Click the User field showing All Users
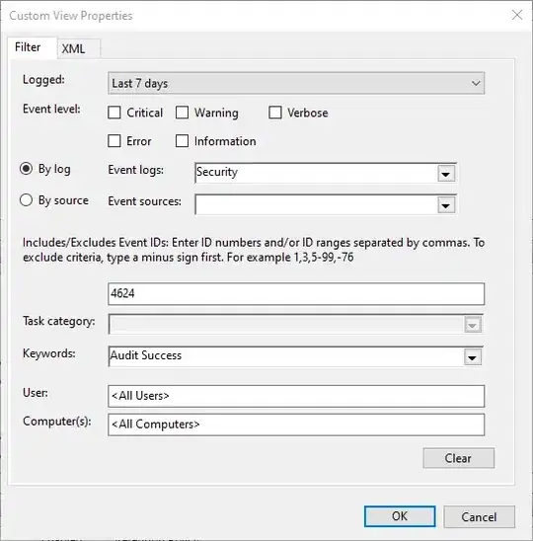 click(296, 396)
